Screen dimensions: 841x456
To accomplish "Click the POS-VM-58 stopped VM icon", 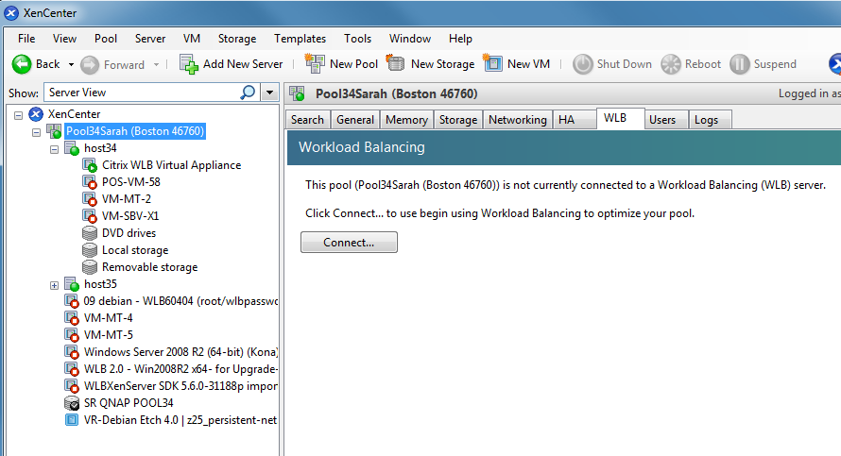I will coord(90,182).
